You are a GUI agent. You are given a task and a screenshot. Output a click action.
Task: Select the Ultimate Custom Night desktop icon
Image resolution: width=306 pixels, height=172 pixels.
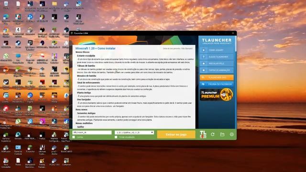42,150
